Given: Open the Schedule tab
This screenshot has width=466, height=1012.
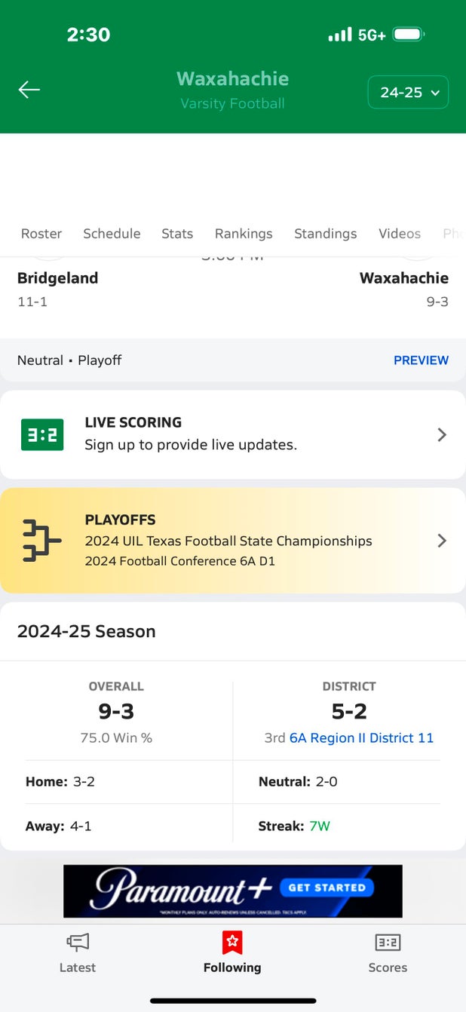Looking at the screenshot, I should [x=112, y=234].
